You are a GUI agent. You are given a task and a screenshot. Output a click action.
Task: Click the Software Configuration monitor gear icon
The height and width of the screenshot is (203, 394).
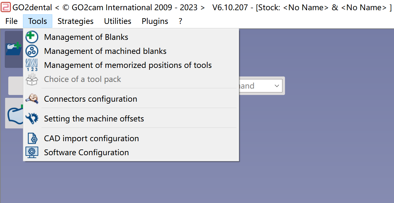click(x=32, y=152)
